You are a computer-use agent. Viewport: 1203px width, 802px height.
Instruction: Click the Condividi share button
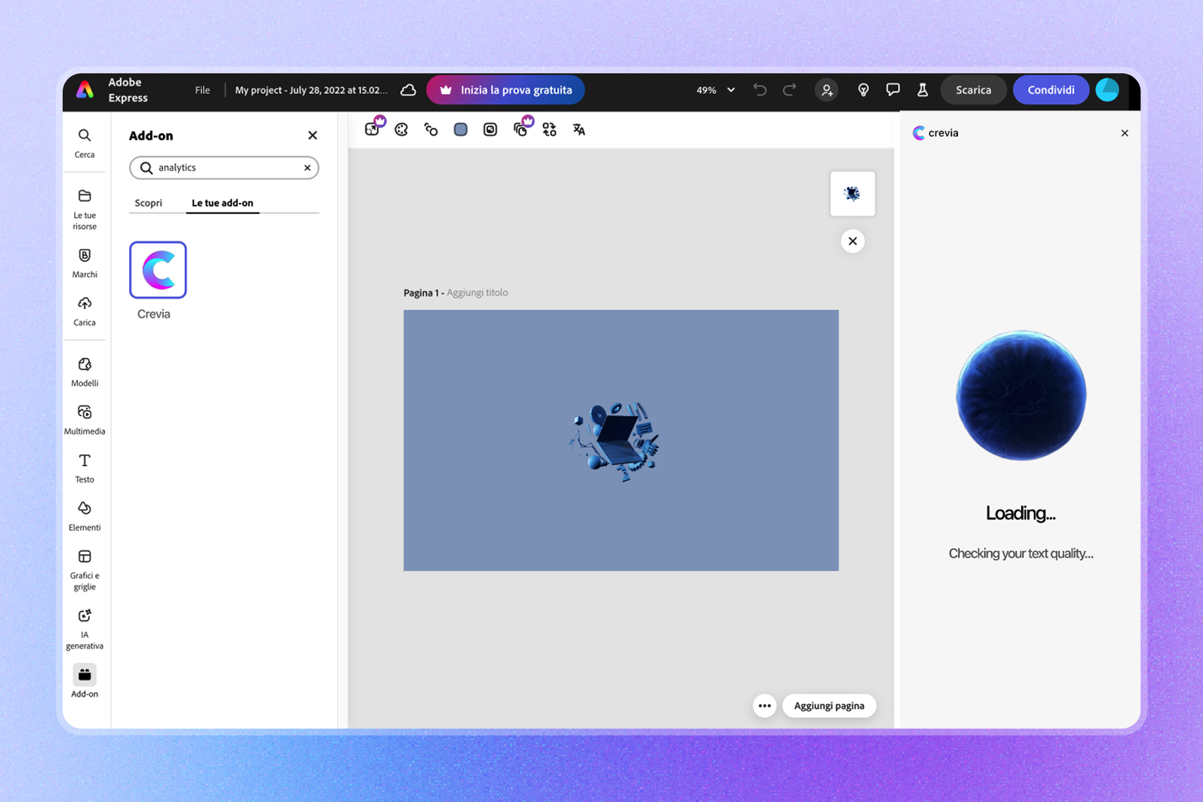1050,90
